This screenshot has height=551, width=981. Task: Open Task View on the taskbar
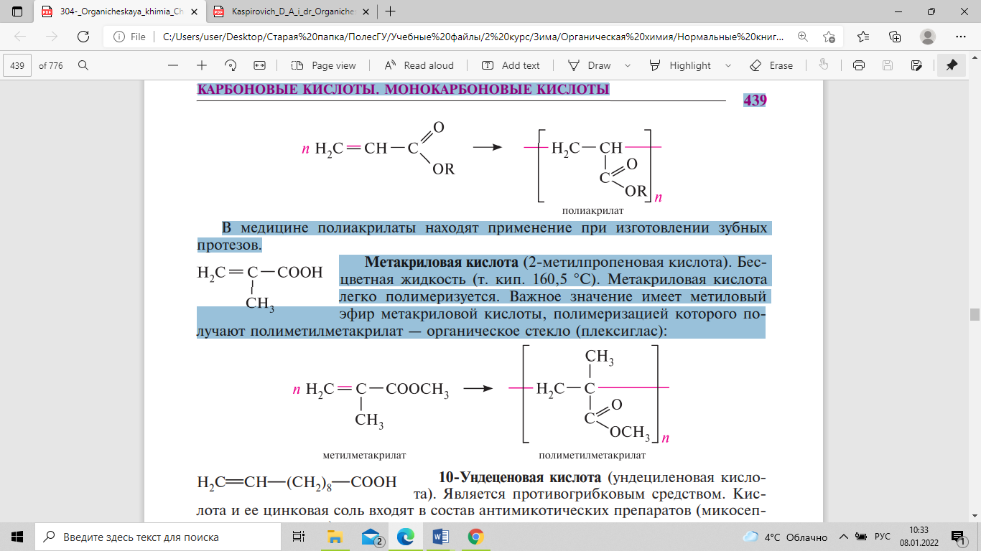(x=298, y=537)
